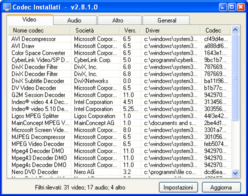Click the vertical scrollbar thumb
Viewport: 248px width, 196px height.
pyautogui.click(x=235, y=77)
